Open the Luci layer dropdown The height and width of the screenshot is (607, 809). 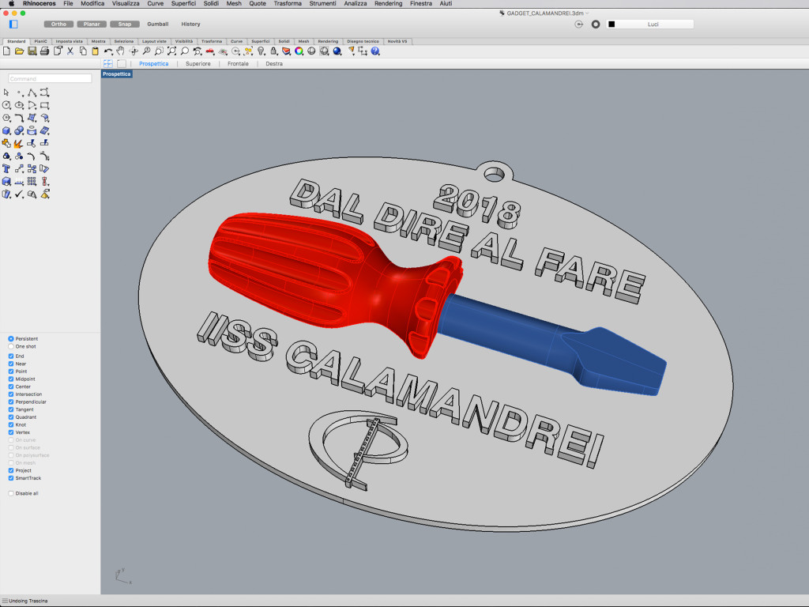(653, 25)
